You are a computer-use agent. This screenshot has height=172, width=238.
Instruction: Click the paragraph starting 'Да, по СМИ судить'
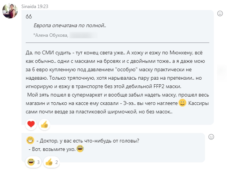pos(115,52)
